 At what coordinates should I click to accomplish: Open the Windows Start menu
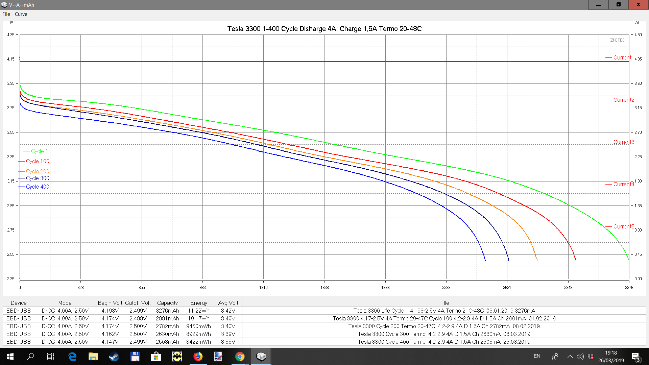(10, 357)
